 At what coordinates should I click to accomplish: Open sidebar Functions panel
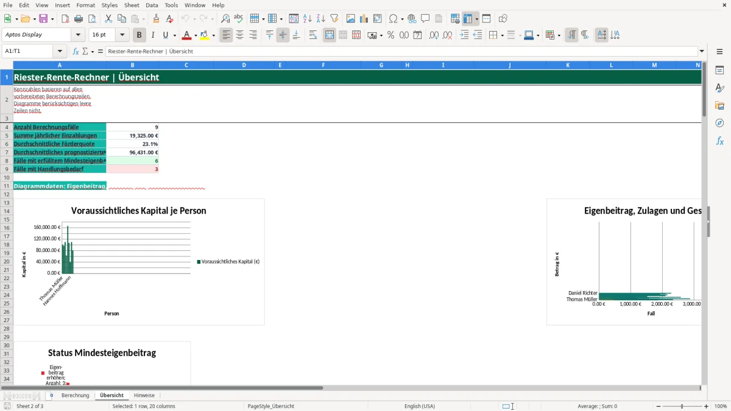(x=719, y=141)
